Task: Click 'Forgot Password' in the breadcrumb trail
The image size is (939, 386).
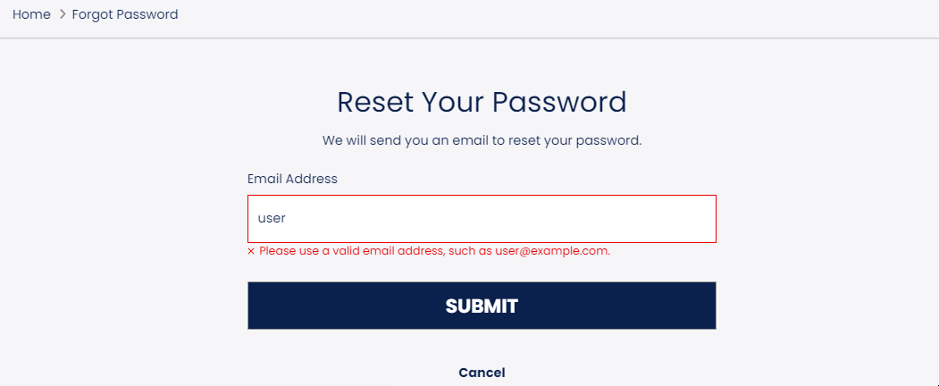Action: click(x=125, y=14)
